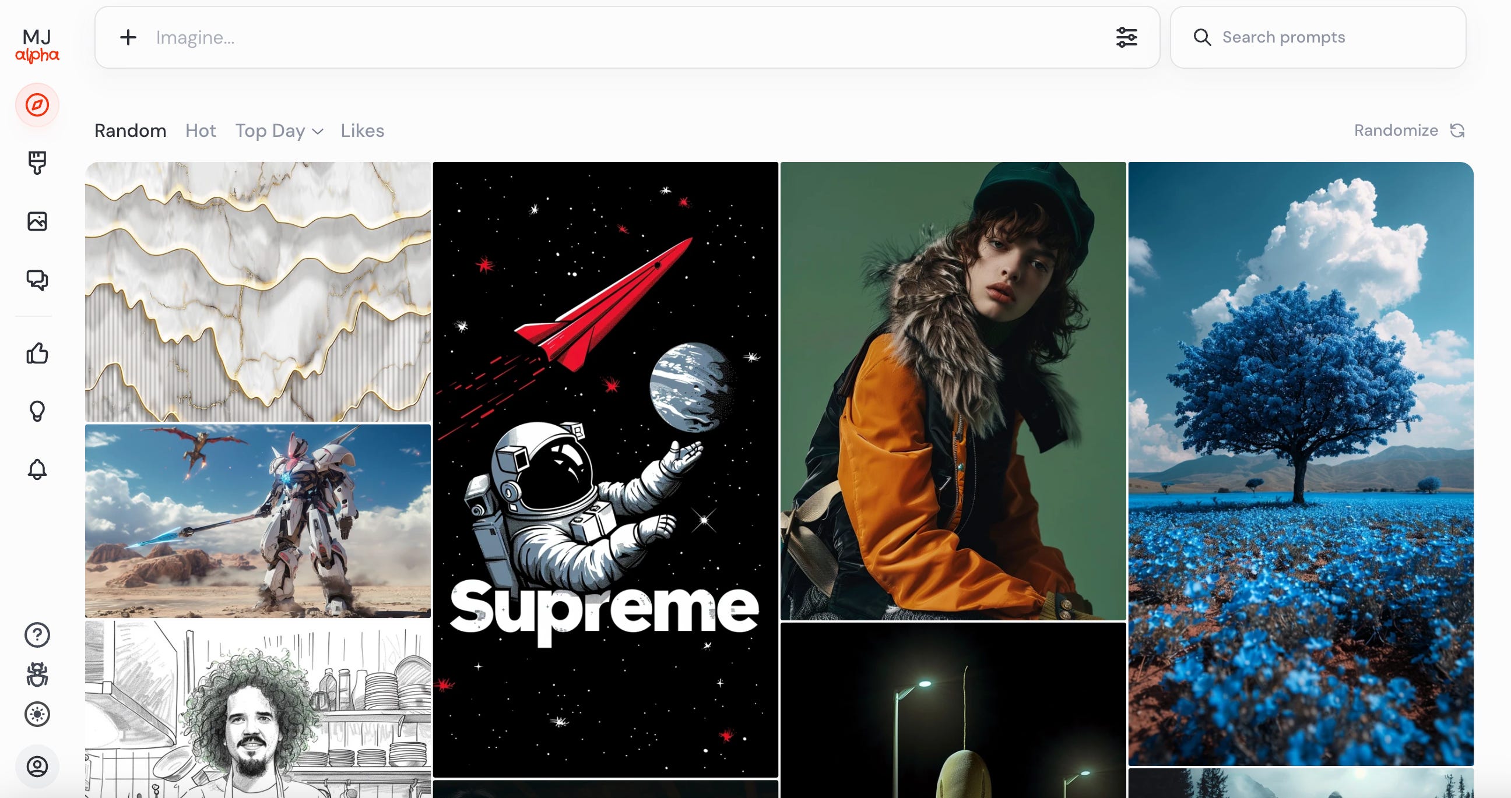Open the Imagine settings sliders icon
The image size is (1511, 798).
click(1126, 37)
